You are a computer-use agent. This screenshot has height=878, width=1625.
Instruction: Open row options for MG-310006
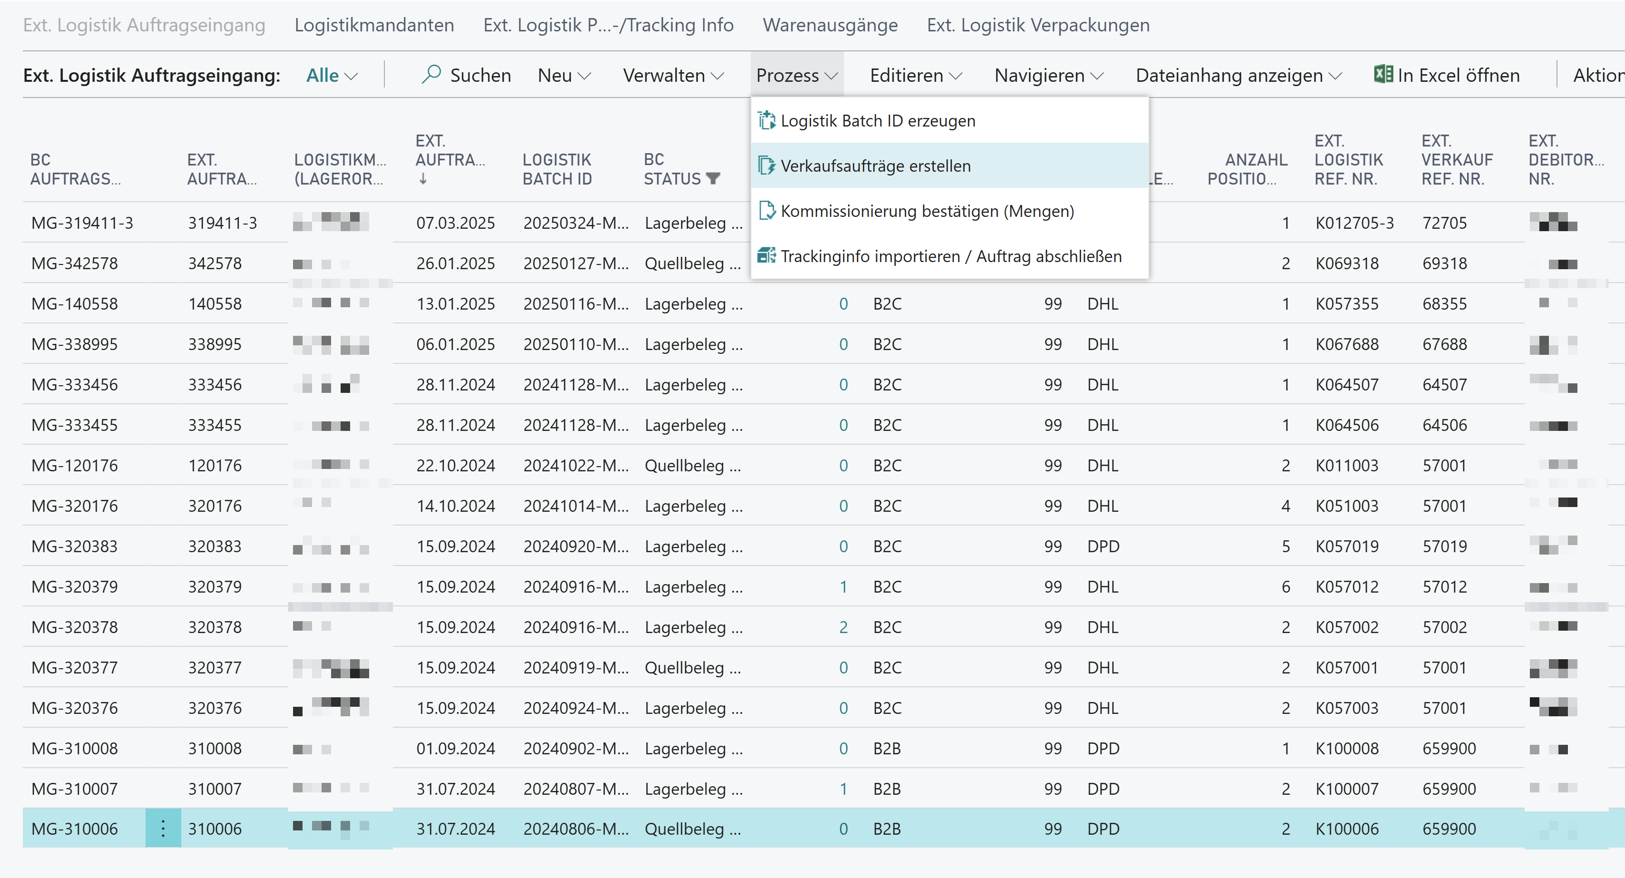(163, 828)
